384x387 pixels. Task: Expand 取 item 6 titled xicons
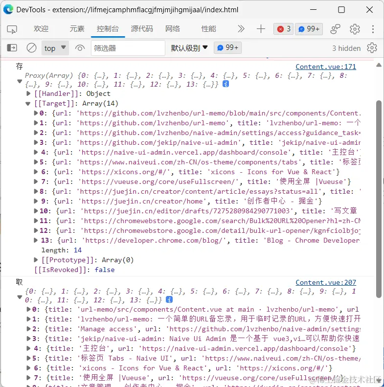click(x=29, y=368)
